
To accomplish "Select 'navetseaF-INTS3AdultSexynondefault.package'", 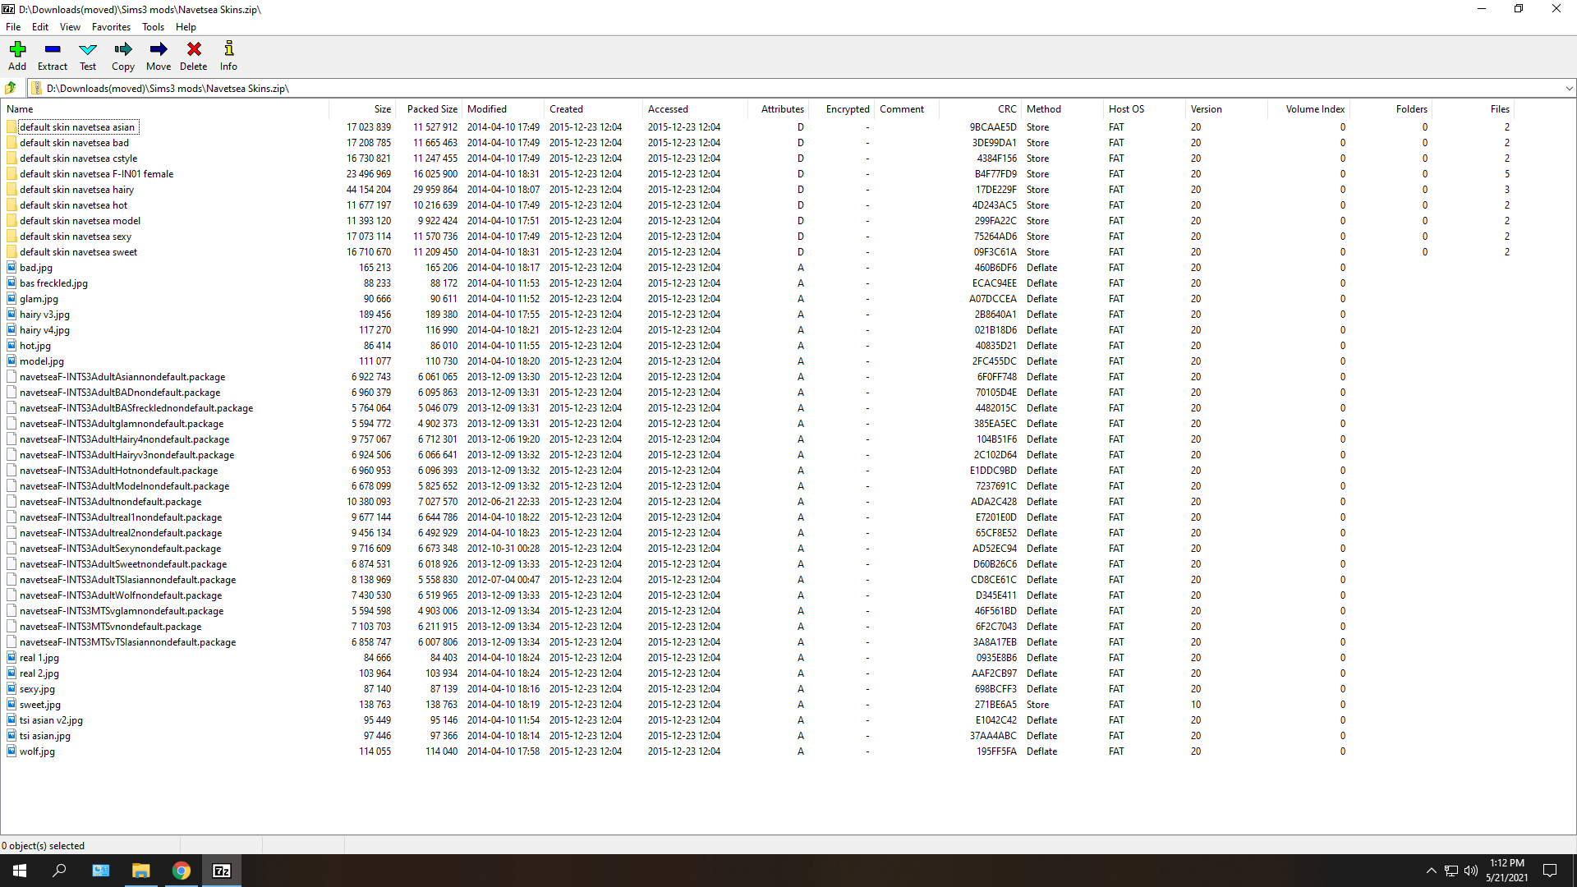I will [x=120, y=549].
